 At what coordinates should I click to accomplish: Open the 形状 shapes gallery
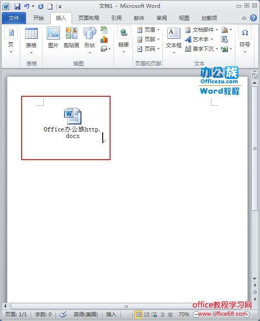pos(90,40)
